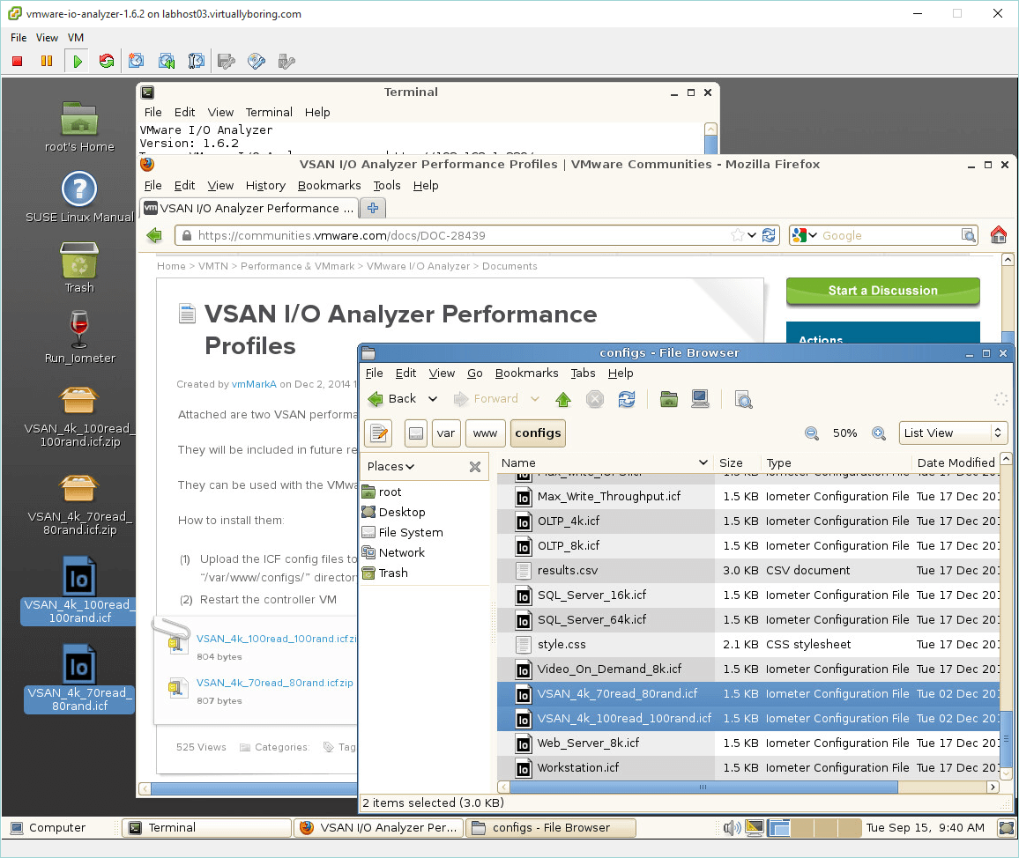Select VSAN_4k_70read_80rand.icf.zip on desktop
Image resolution: width=1019 pixels, height=858 pixels.
pyautogui.click(x=79, y=506)
